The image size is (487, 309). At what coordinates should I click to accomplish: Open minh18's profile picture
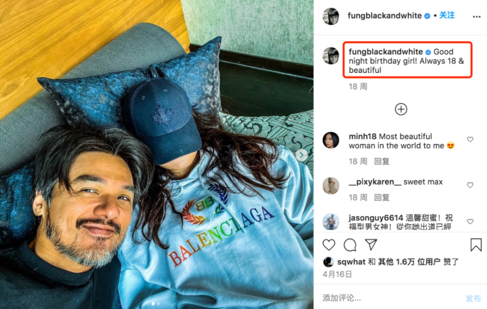(331, 140)
